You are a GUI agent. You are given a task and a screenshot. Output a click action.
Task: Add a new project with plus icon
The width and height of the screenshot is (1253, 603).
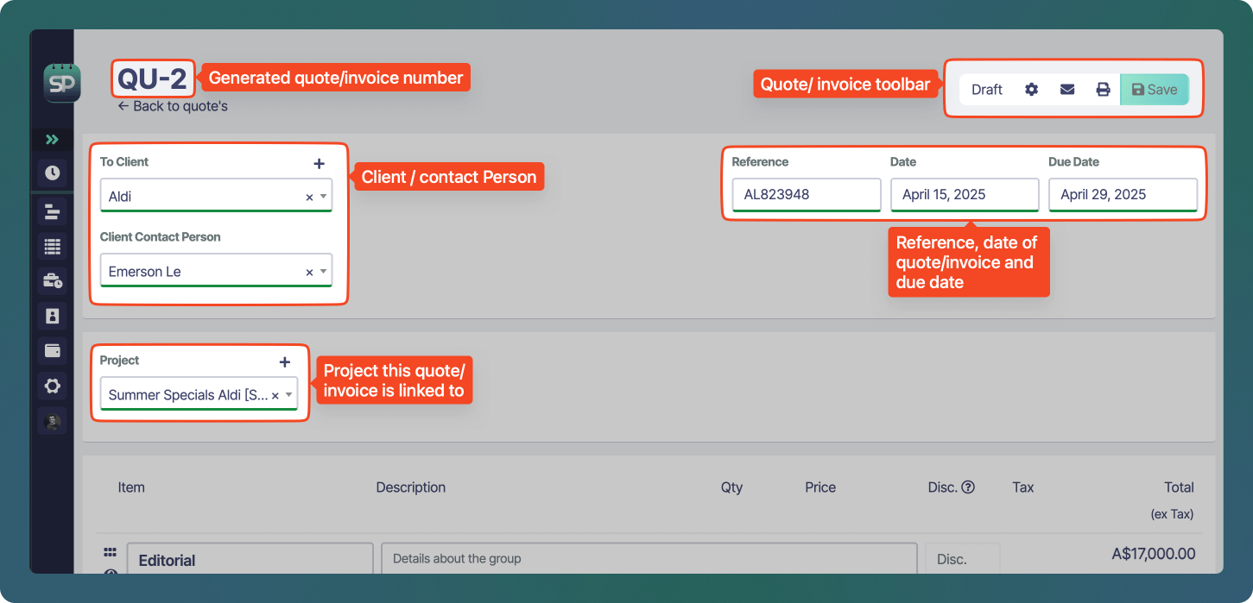tap(285, 362)
